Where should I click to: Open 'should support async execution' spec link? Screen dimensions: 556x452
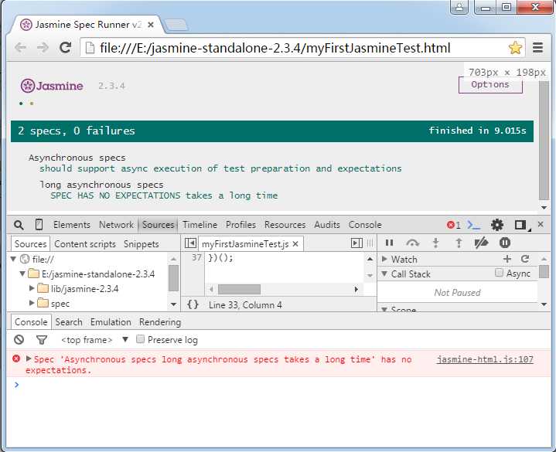pyautogui.click(x=220, y=168)
